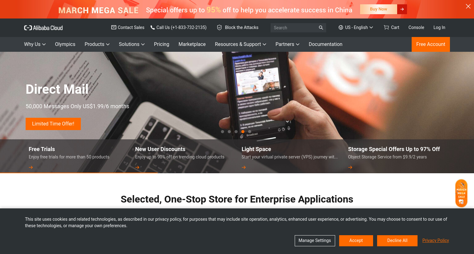
Task: Open the Marketplace menu item
Action: 192,44
